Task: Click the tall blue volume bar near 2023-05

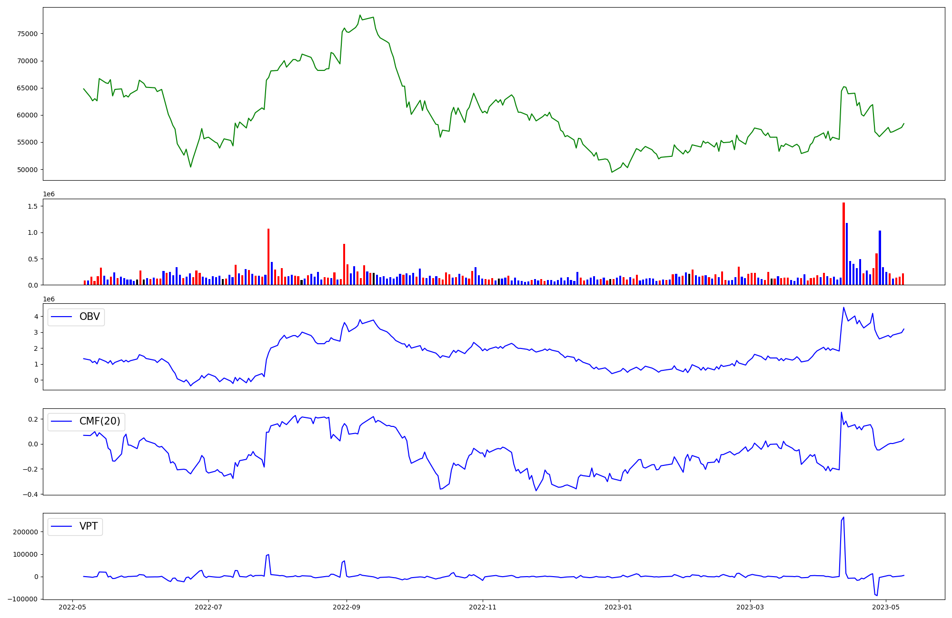Action: point(880,257)
